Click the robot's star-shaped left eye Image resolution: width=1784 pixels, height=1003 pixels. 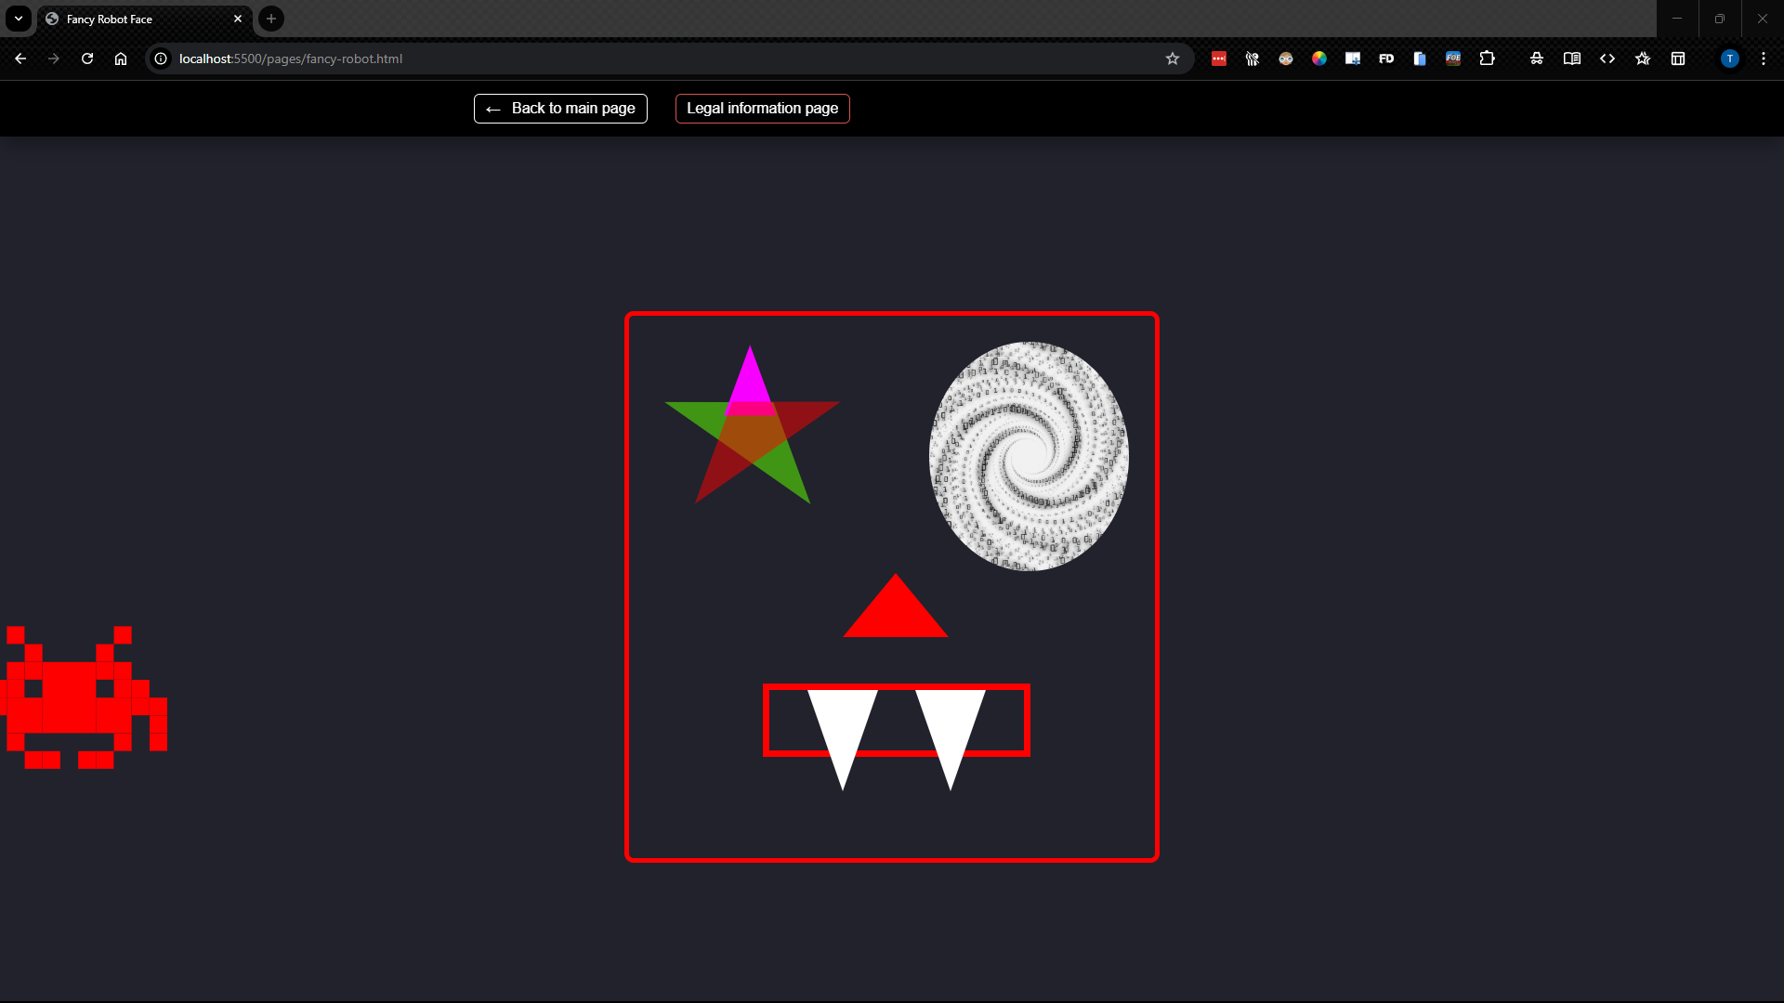[x=752, y=427]
